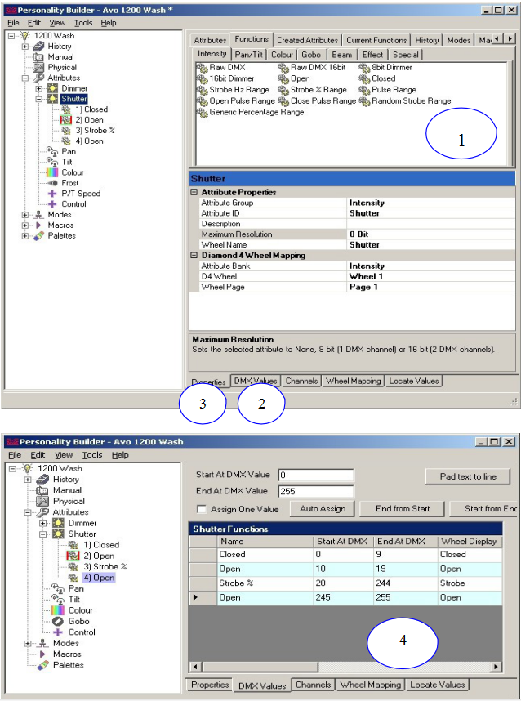Viewport: 521px width, 701px height.
Task: Click the Tilt icon in bottom window tree
Action: tap(58, 599)
